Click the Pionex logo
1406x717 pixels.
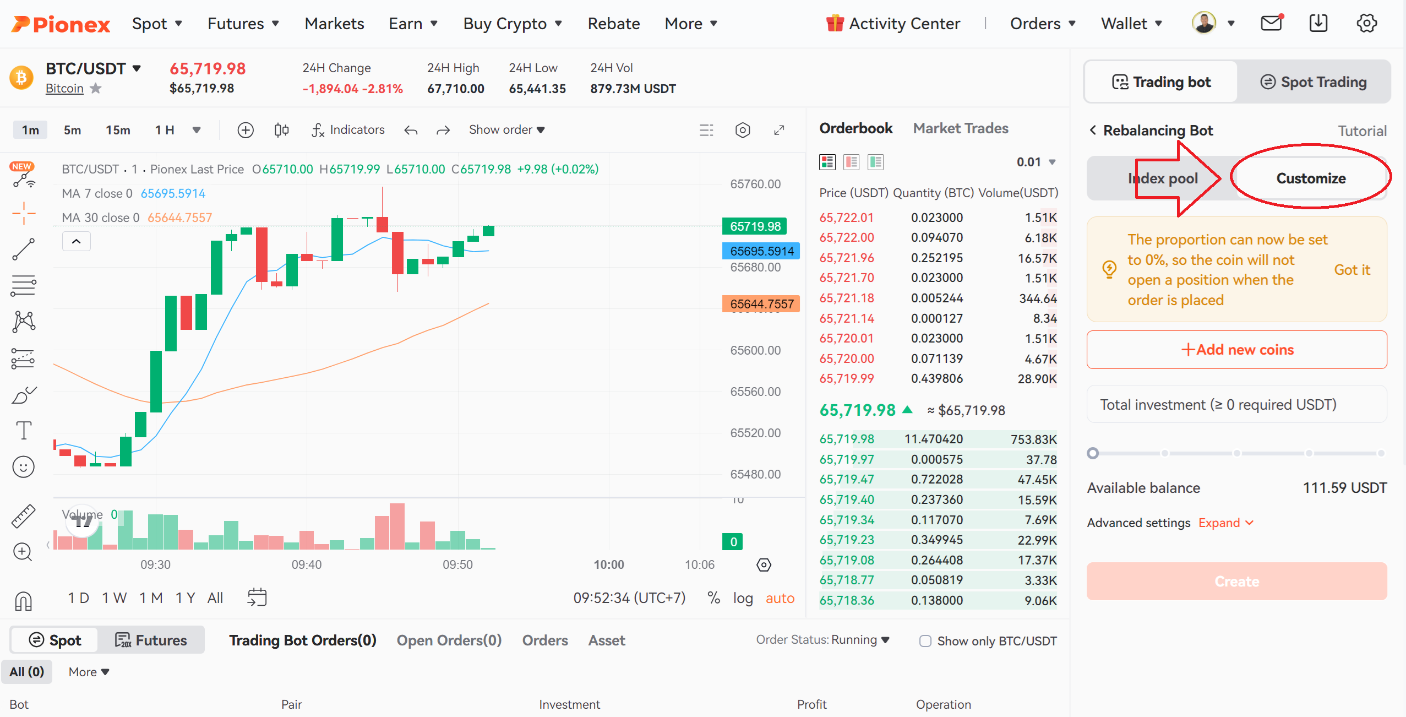(61, 24)
